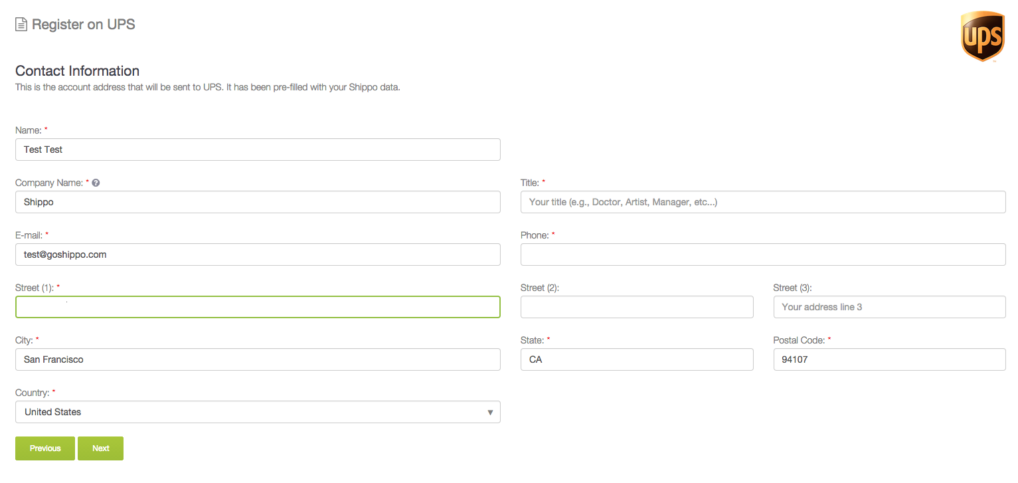Click the Street (3) address line field
Screen dimensions: 1018x483
[x=890, y=307]
